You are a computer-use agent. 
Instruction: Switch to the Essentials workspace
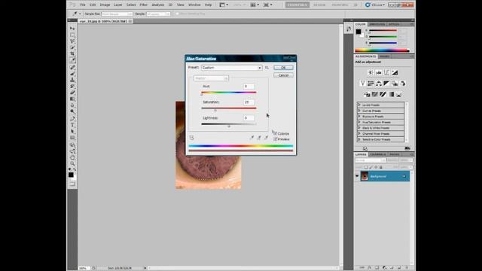tap(297, 5)
